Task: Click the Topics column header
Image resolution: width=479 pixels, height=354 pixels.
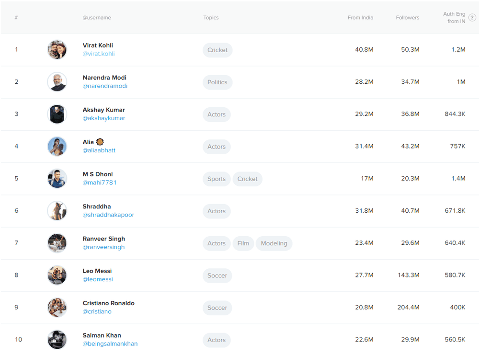Action: (211, 18)
